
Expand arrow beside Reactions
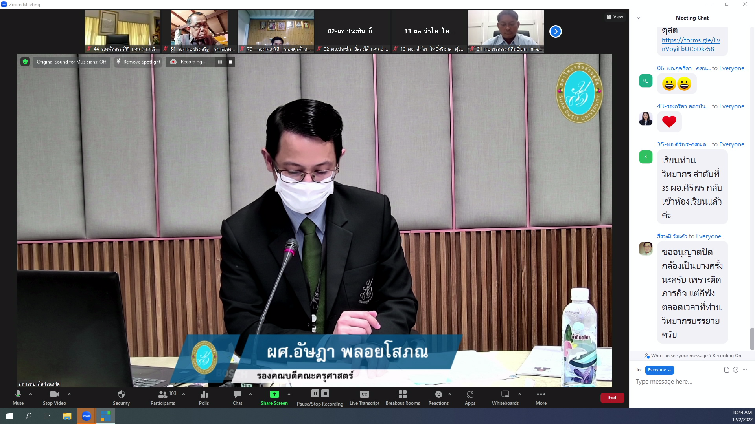450,394
